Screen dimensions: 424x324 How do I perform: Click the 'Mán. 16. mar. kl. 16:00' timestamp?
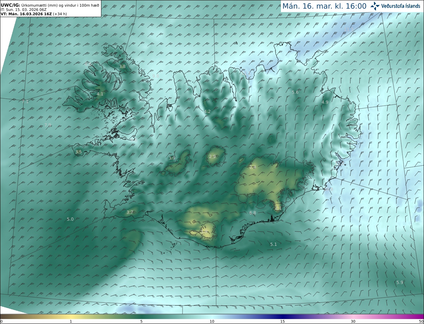[x=324, y=6]
